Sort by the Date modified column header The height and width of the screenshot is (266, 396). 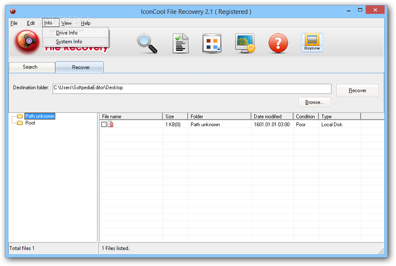(272, 117)
